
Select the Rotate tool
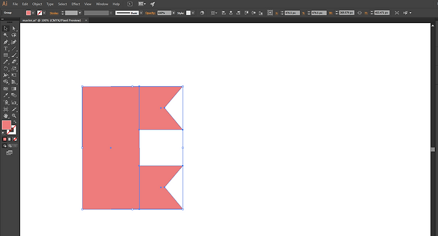point(5,69)
